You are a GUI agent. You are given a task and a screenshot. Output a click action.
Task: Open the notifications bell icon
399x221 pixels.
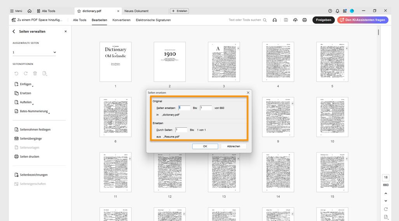[x=337, y=11]
